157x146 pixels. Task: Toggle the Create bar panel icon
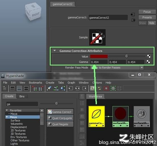click(x=5, y=88)
